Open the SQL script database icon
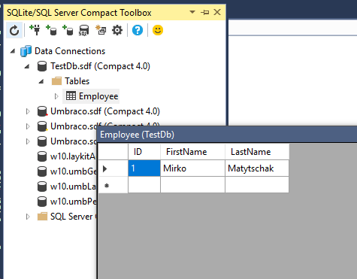Screen dimensions: 357x279 (84, 30)
